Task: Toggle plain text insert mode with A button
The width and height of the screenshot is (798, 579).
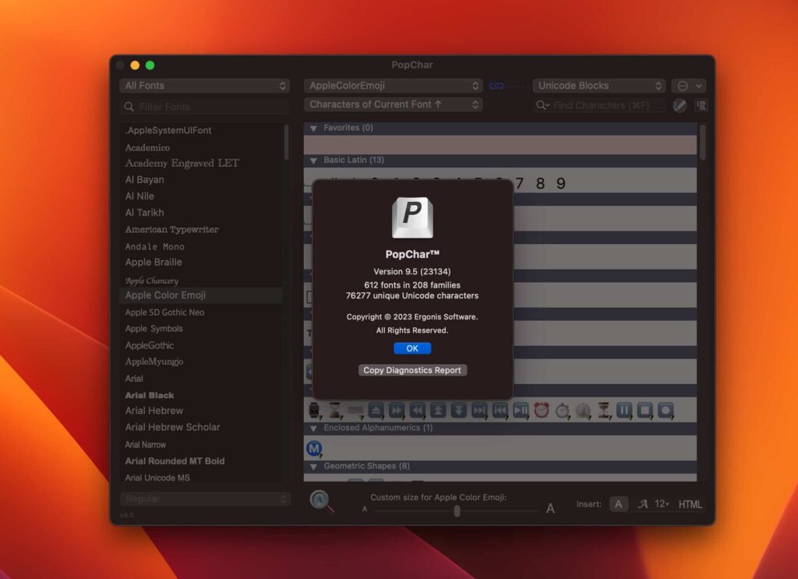Action: 618,504
